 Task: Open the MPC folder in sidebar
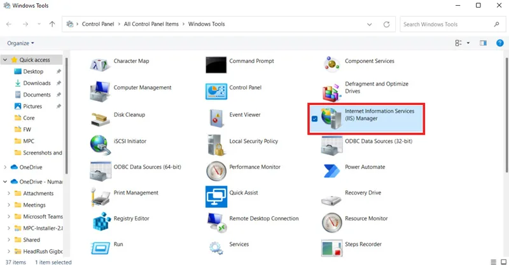coord(29,141)
